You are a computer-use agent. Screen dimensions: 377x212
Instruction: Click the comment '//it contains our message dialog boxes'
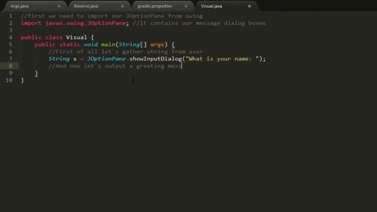[x=199, y=23]
